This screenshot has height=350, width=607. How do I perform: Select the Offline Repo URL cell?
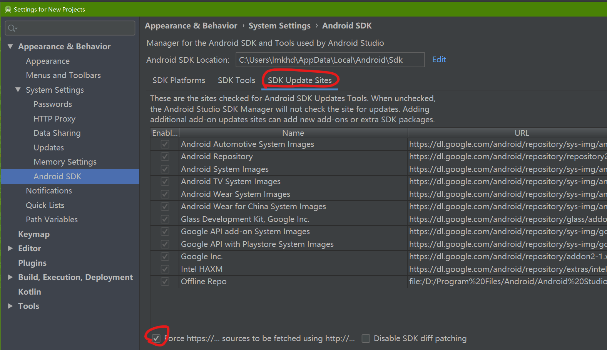coord(507,282)
